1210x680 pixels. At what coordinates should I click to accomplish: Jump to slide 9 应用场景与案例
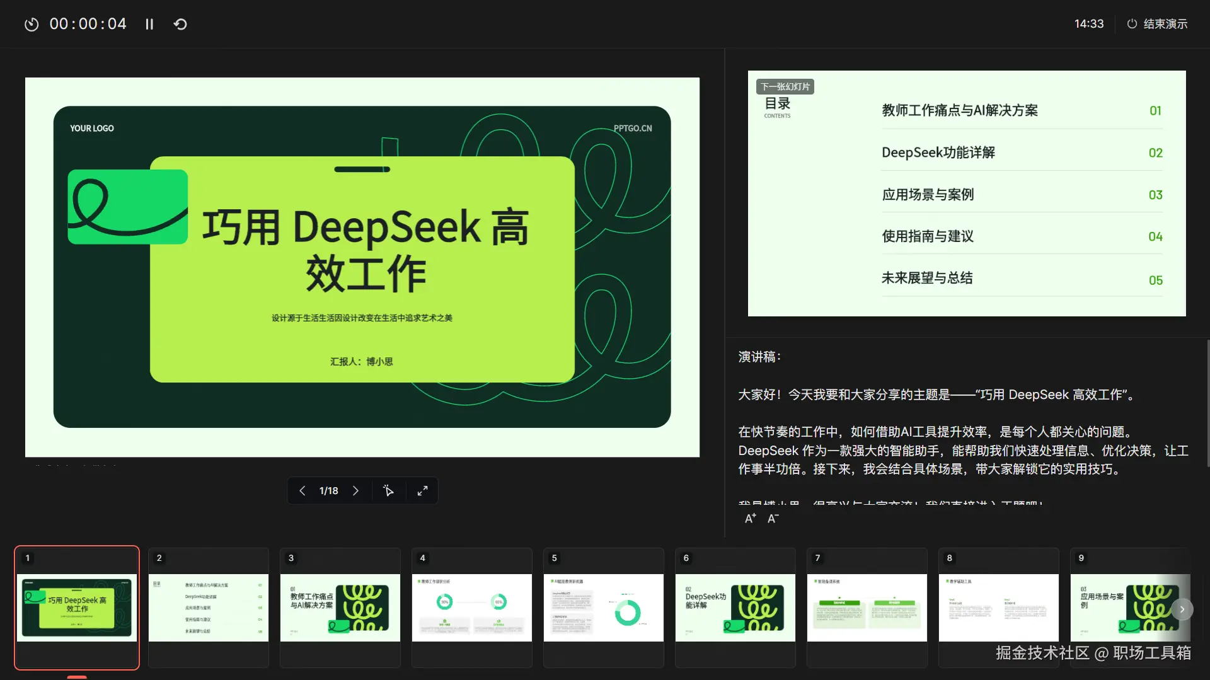coord(1131,608)
